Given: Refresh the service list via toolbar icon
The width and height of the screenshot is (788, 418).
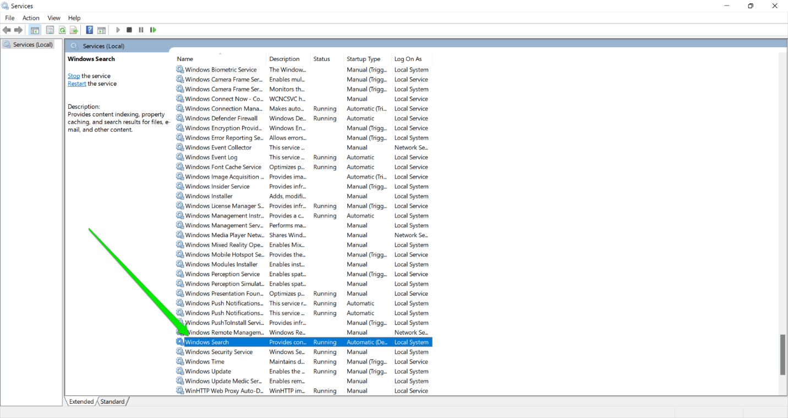Looking at the screenshot, I should [62, 30].
